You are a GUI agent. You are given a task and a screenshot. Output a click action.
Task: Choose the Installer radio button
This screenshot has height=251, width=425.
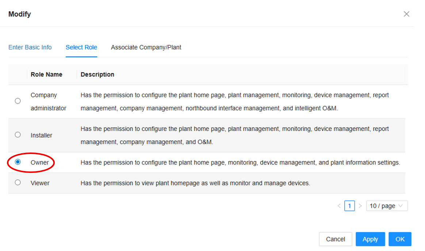click(18, 135)
